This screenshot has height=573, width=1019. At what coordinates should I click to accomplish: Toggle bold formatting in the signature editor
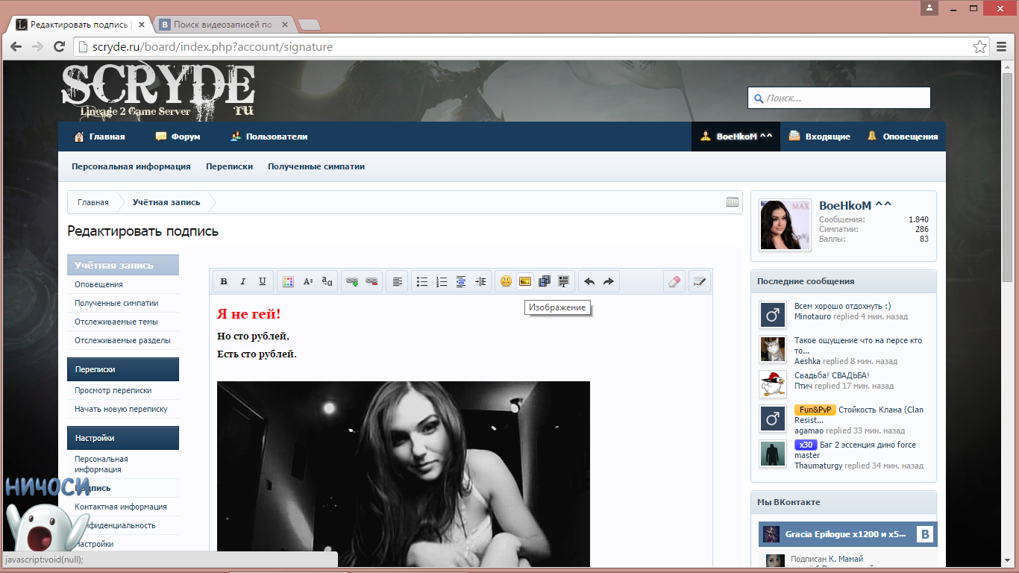[223, 281]
